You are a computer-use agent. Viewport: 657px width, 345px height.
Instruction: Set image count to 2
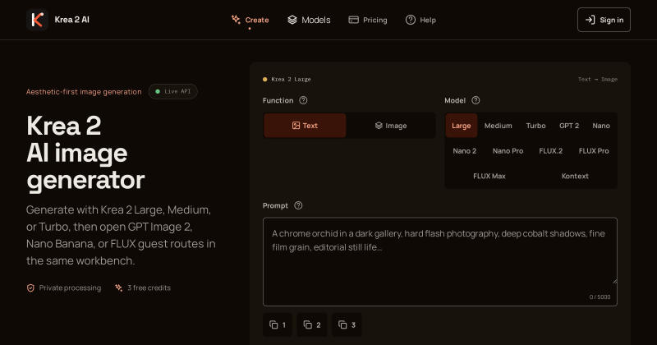[312, 325]
